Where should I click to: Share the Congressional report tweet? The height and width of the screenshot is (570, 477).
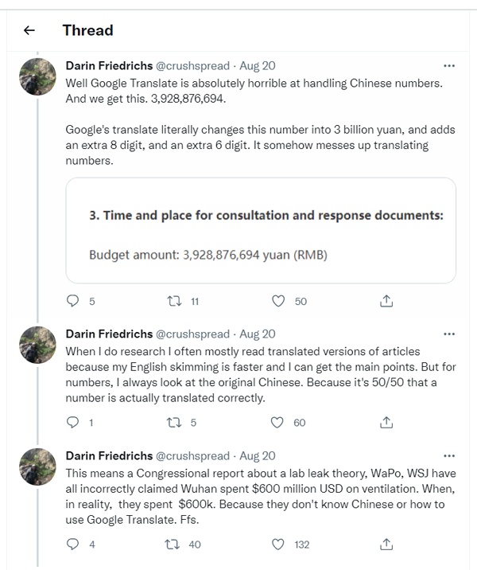point(386,545)
